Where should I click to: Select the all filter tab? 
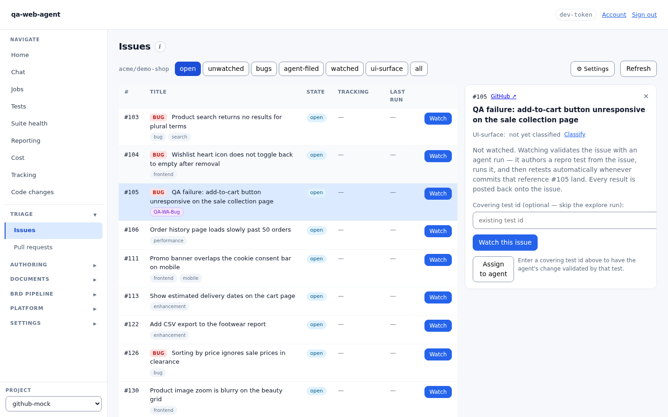pyautogui.click(x=419, y=69)
